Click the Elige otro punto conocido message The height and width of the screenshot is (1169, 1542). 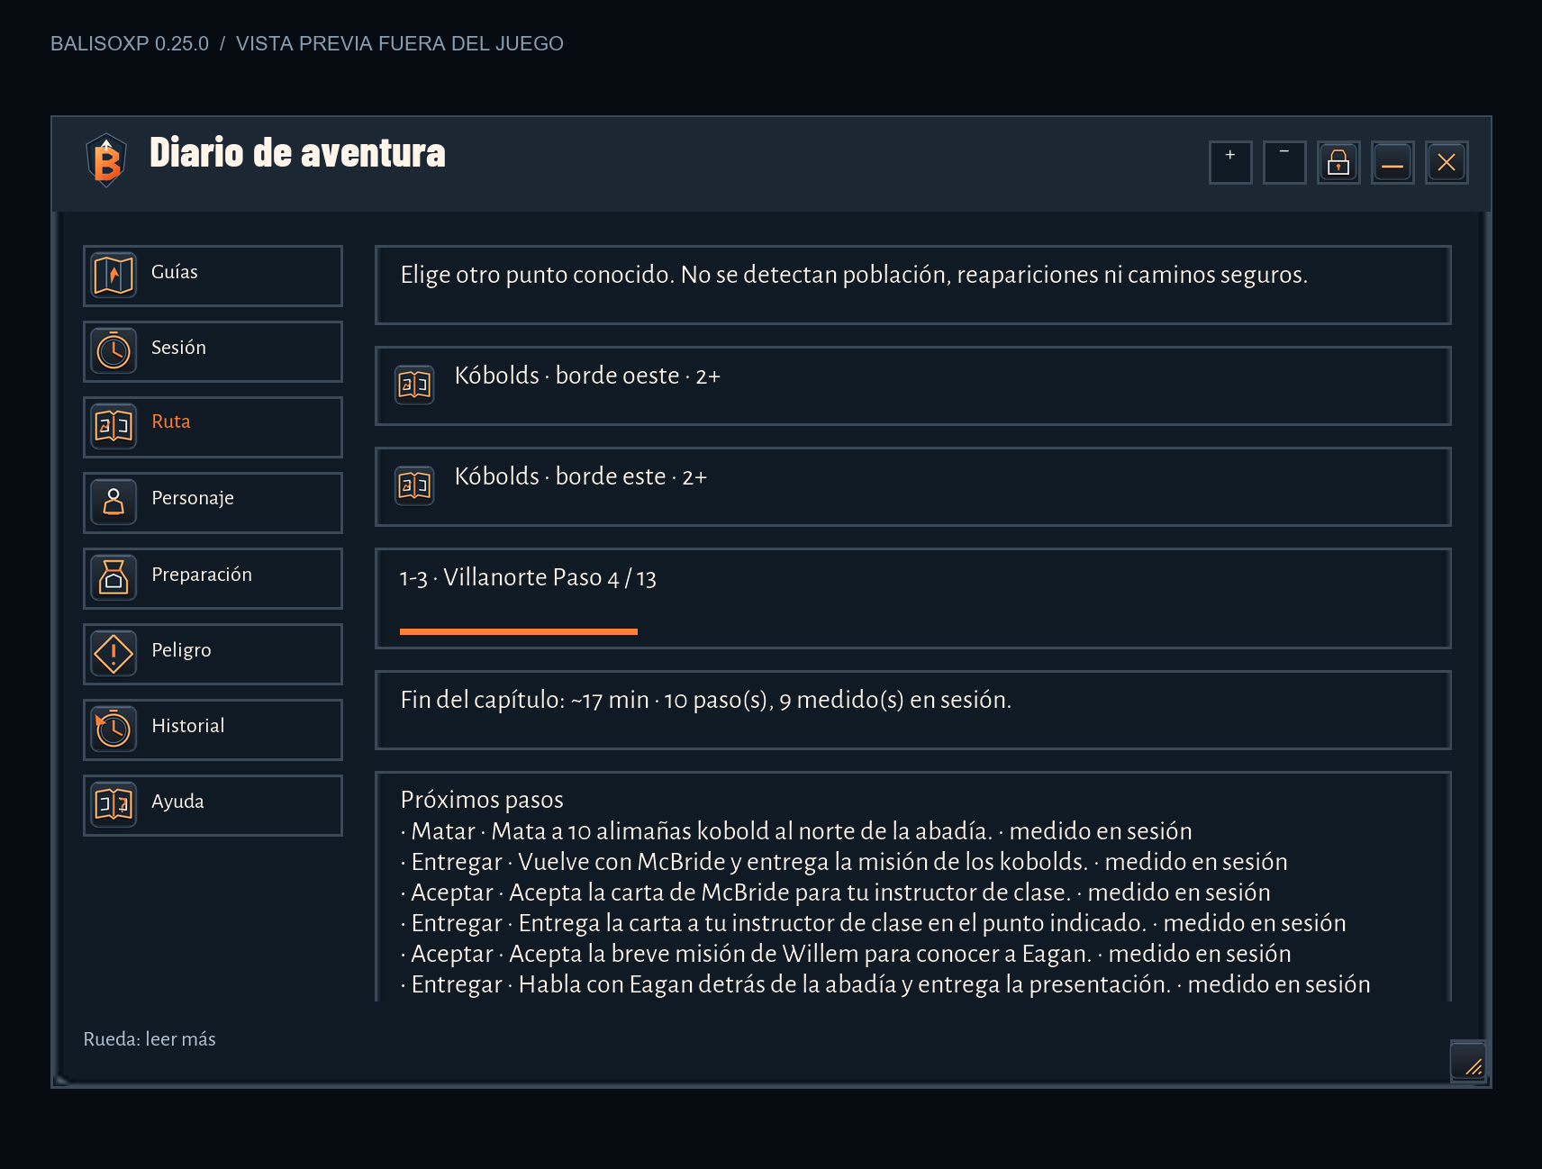(854, 275)
